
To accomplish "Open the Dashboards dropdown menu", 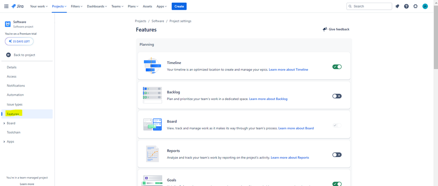I will [x=97, y=6].
